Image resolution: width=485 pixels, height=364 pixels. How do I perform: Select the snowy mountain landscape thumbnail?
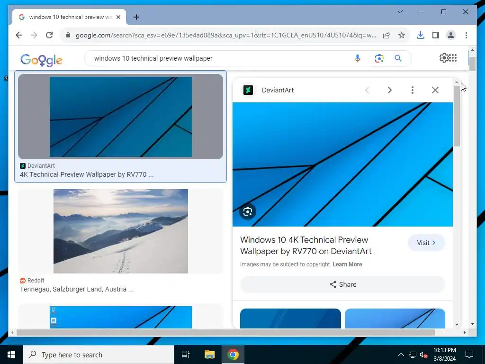(x=120, y=231)
